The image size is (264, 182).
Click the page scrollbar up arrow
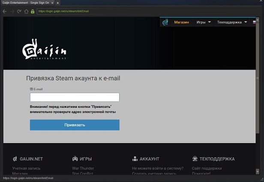click(258, 20)
